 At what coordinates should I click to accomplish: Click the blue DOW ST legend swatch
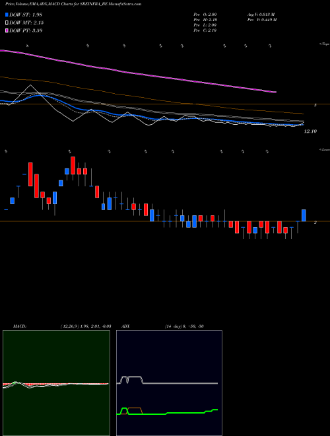[7, 15]
